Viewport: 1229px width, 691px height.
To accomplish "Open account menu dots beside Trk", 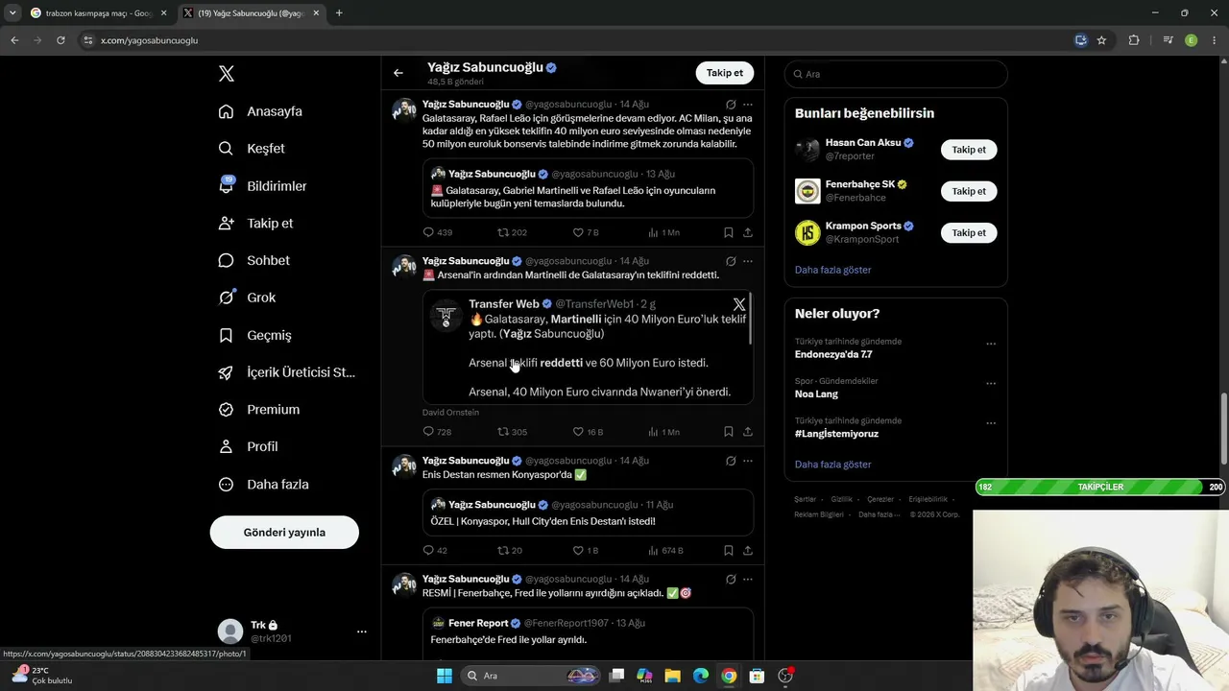I will click(362, 631).
